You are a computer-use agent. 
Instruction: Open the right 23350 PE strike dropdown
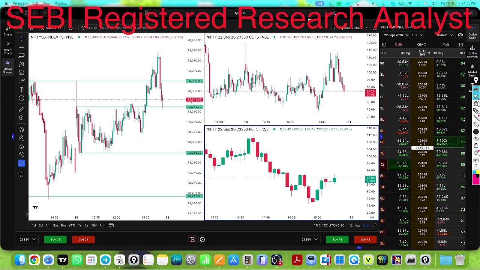point(310,240)
